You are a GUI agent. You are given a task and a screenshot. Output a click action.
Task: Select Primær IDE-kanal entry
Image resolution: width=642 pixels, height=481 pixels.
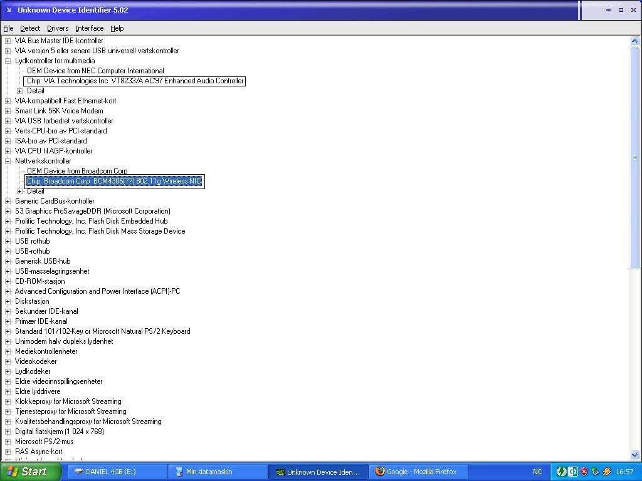click(x=41, y=321)
